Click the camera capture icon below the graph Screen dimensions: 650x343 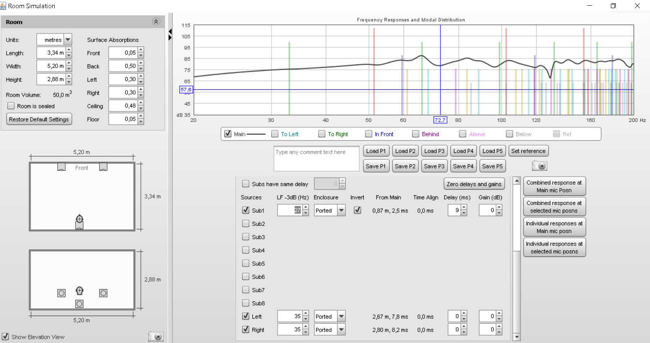coord(539,166)
